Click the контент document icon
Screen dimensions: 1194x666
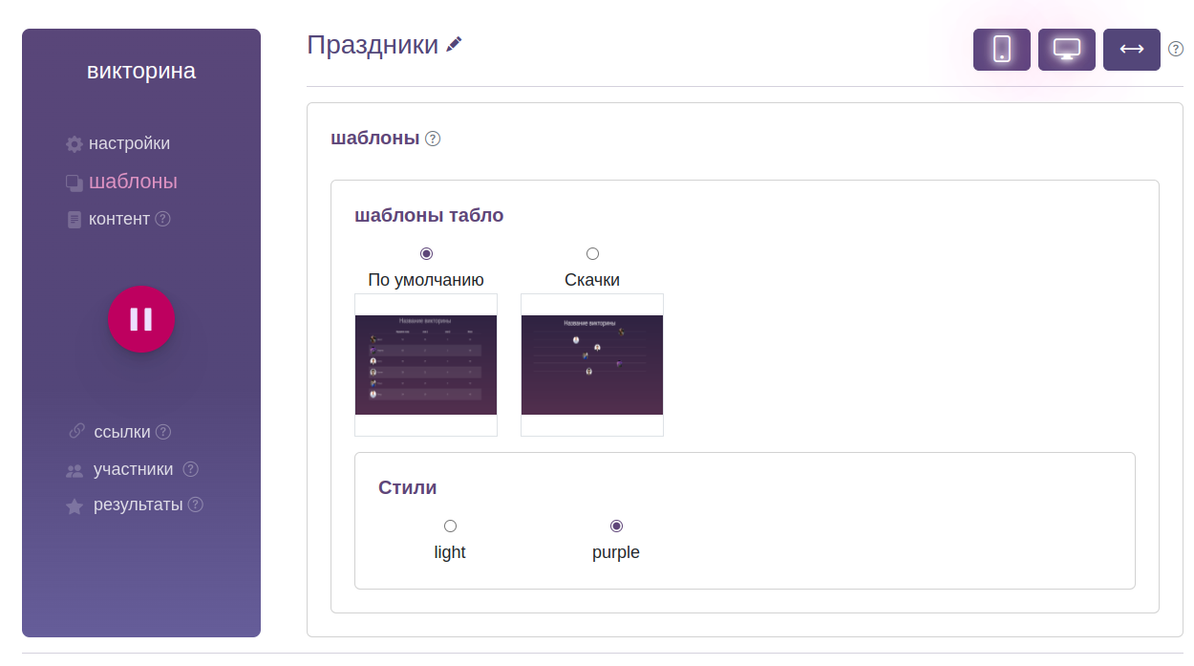tap(75, 220)
